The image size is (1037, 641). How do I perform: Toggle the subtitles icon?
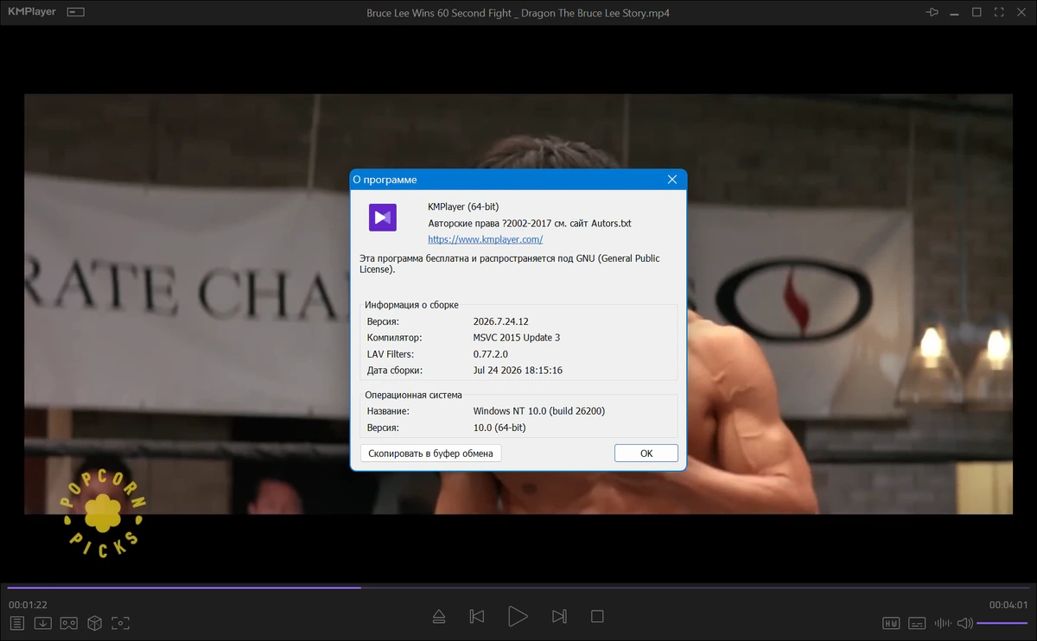pos(917,623)
